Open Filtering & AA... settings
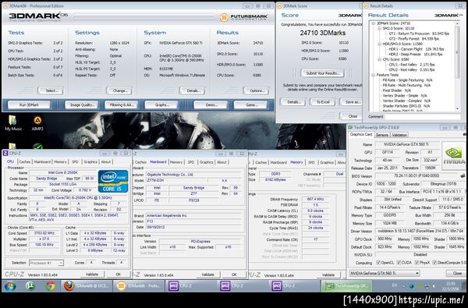The image size is (468, 308). pos(122,104)
